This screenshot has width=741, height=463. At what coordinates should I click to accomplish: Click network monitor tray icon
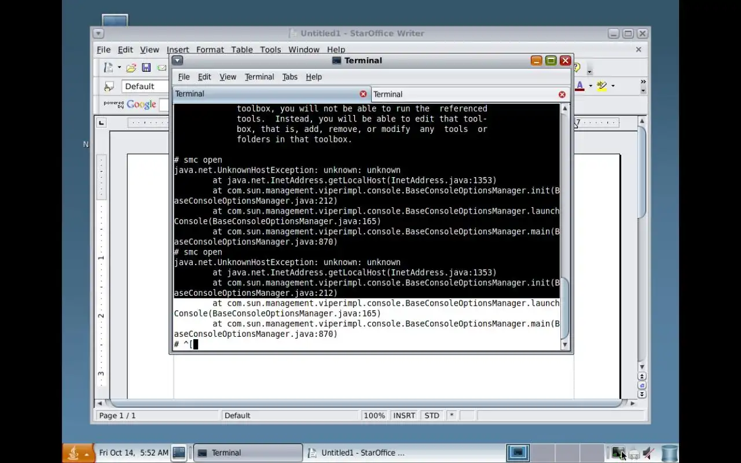(619, 453)
